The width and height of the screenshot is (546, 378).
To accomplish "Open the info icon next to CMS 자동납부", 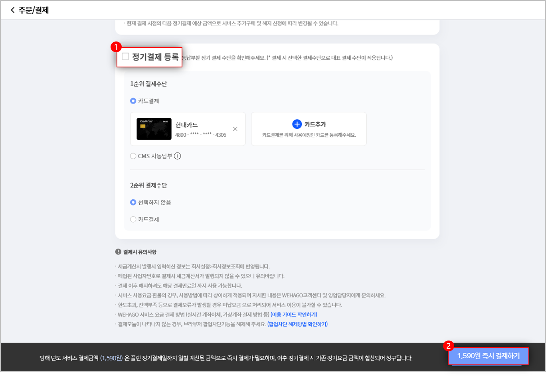I will (x=178, y=156).
